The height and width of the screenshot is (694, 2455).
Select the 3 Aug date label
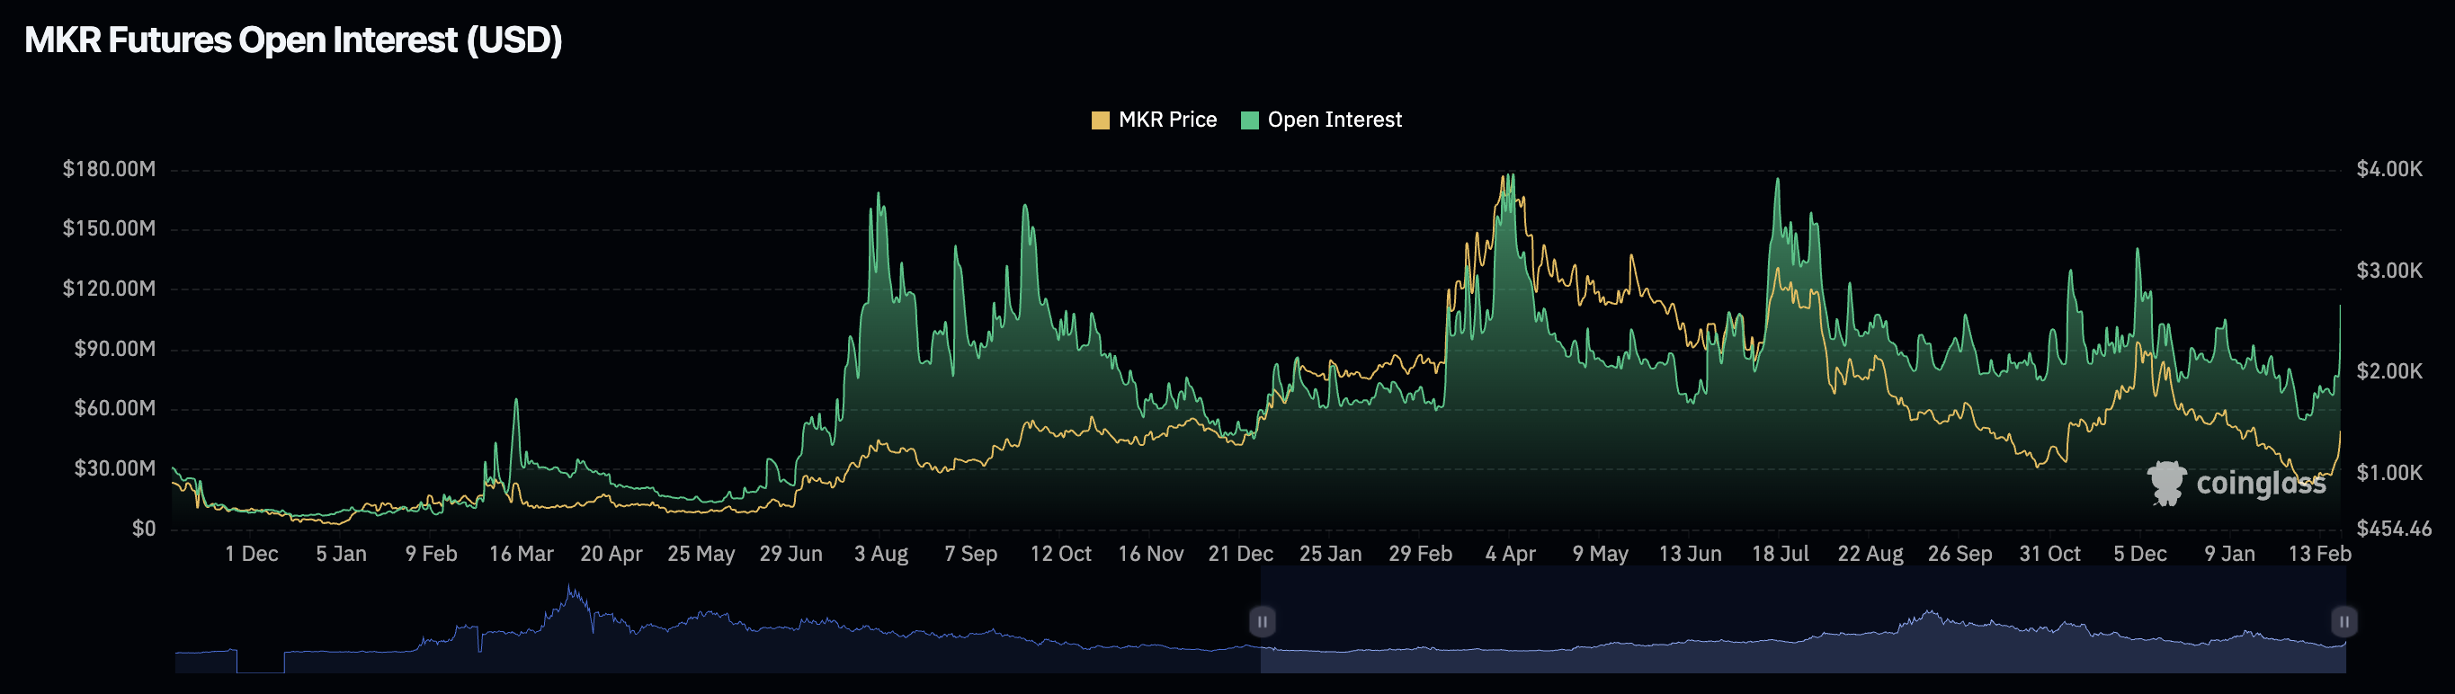pyautogui.click(x=880, y=554)
